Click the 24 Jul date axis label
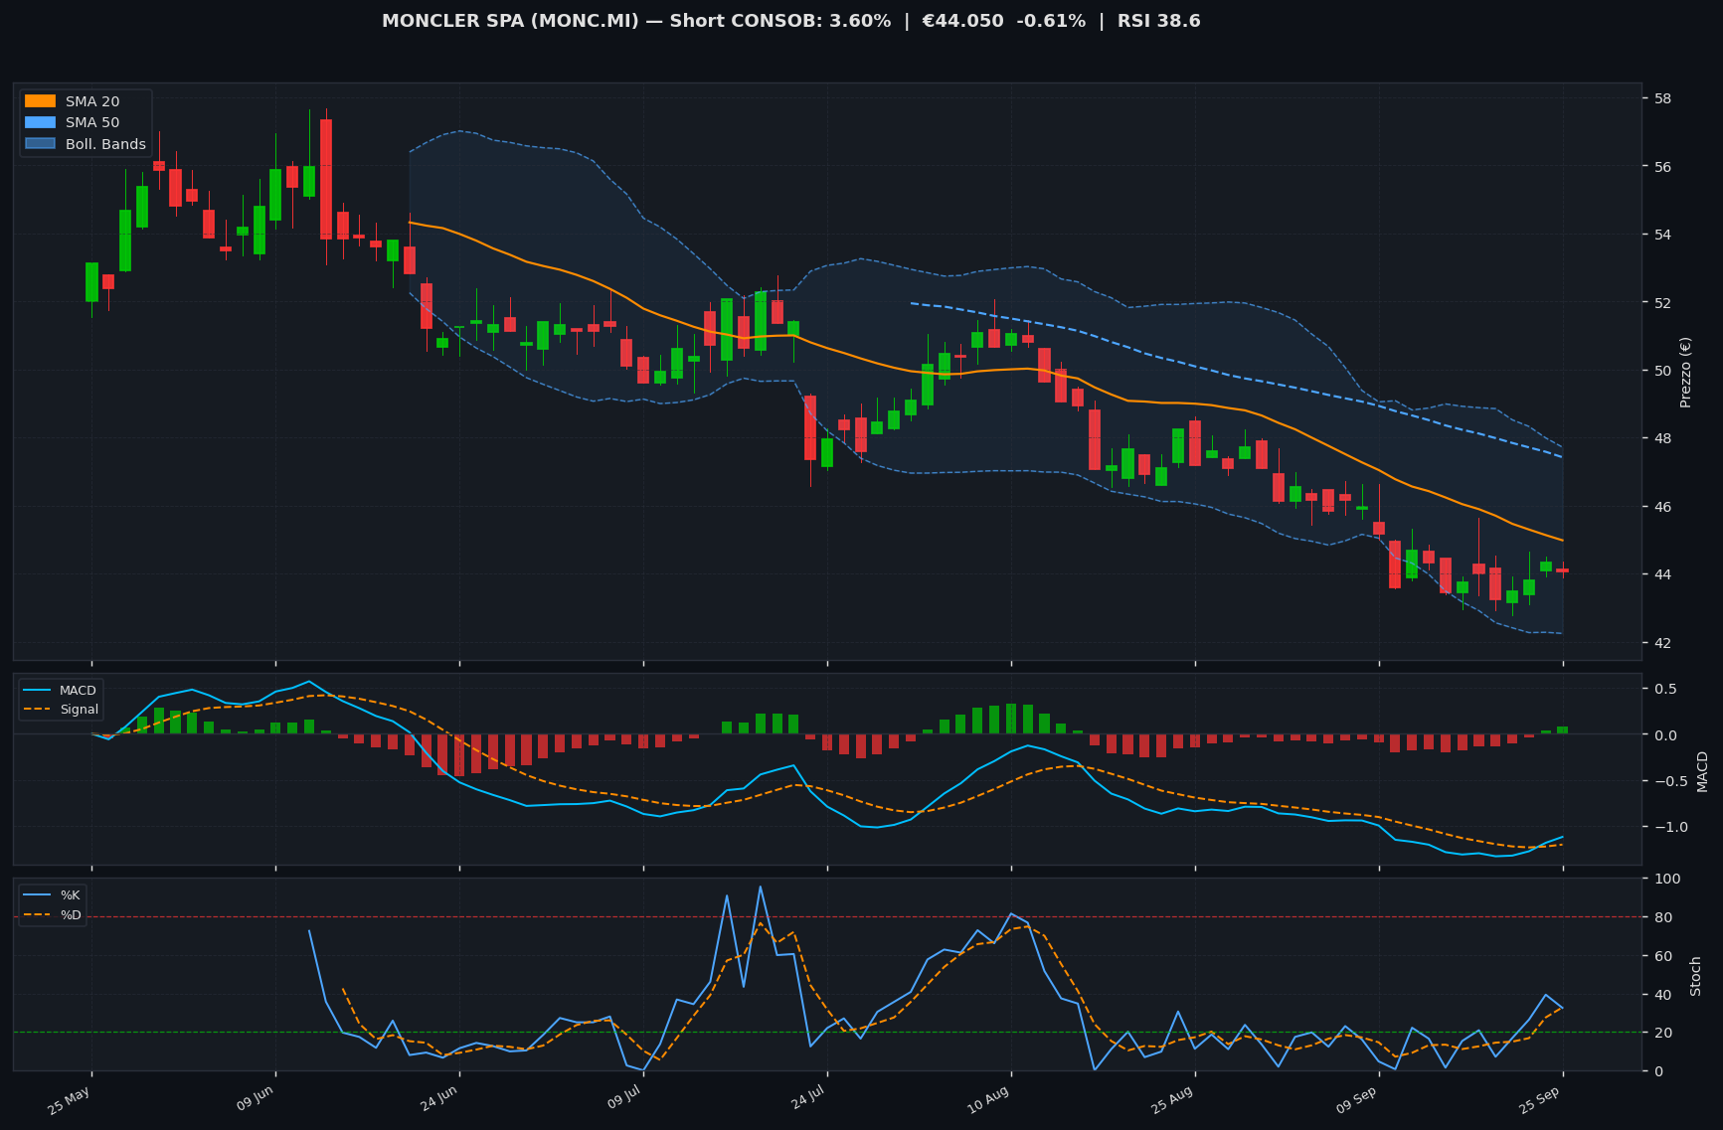 pyautogui.click(x=805, y=1101)
